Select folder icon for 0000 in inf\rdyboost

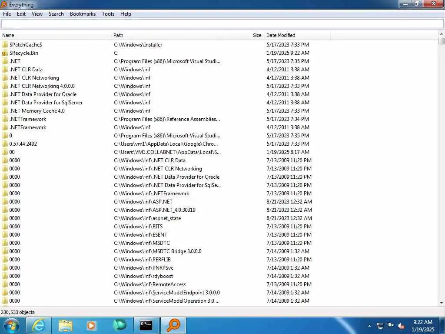5,276
